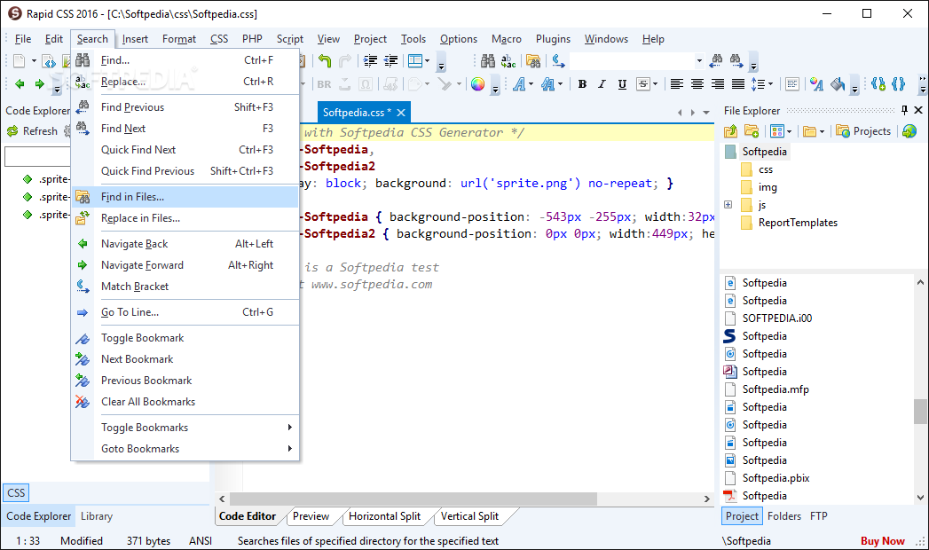Click the Code Explorer search input field
The image size is (929, 550).
37,156
